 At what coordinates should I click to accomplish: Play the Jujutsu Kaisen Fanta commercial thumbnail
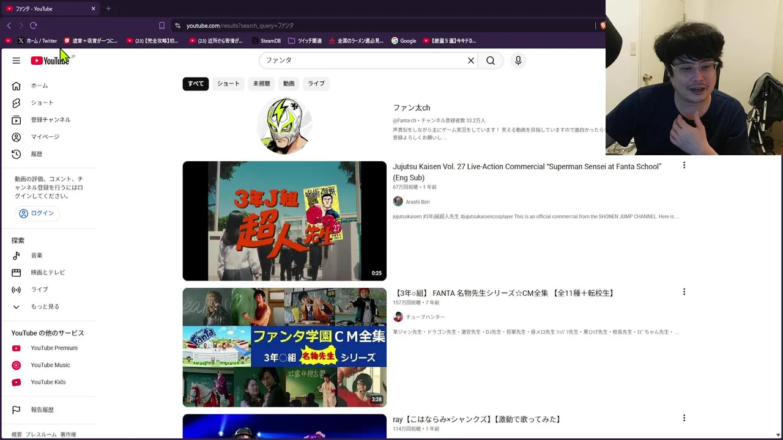(x=284, y=221)
